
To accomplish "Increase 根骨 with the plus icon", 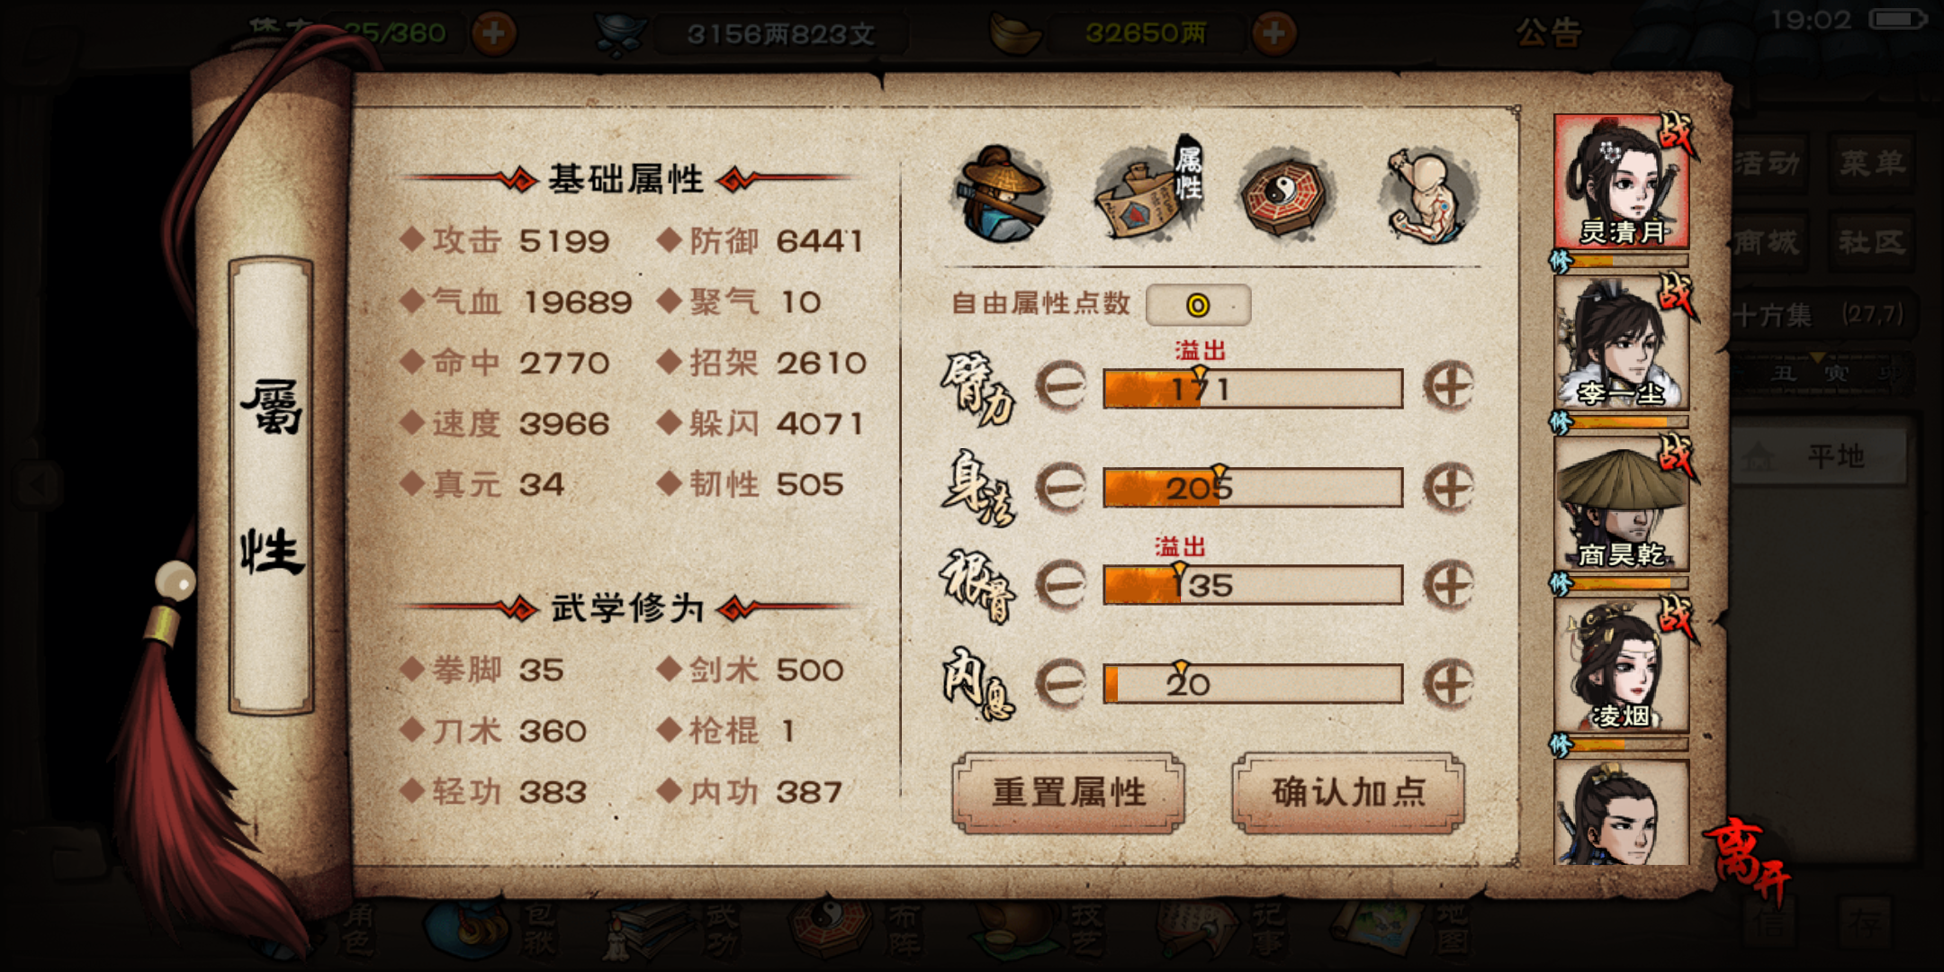I will (x=1448, y=586).
